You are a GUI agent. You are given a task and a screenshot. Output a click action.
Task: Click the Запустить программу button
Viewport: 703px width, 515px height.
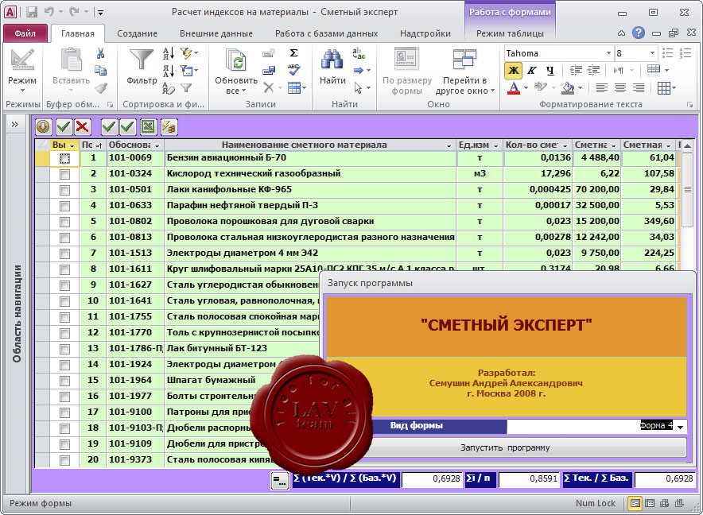tap(505, 447)
